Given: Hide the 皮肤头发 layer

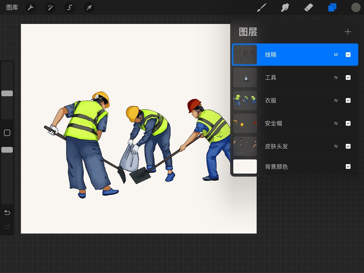Looking at the screenshot, I should click(348, 146).
